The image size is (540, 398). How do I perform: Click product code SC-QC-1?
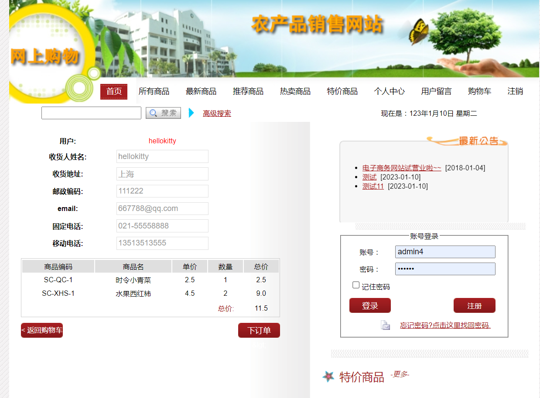(x=58, y=280)
